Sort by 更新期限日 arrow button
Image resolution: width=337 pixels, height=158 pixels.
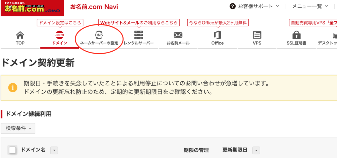[x=256, y=150]
